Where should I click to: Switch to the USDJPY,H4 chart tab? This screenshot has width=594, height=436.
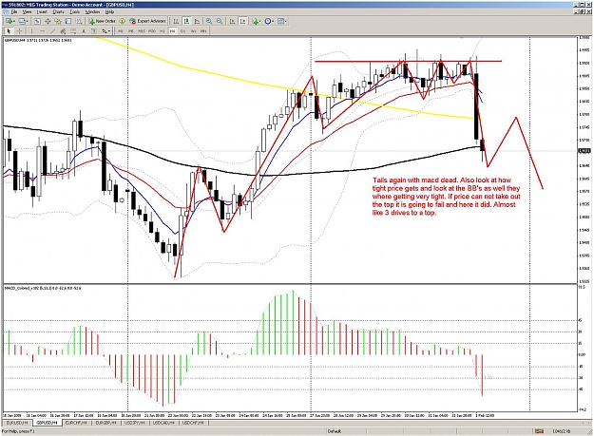pyautogui.click(x=135, y=423)
